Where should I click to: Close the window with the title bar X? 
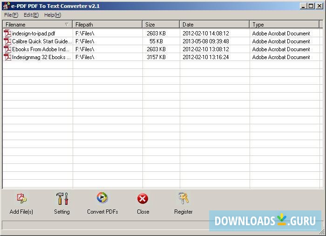[x=319, y=6]
